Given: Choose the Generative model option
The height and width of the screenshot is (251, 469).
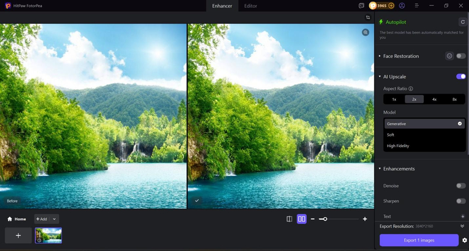Looking at the screenshot, I should pos(424,124).
